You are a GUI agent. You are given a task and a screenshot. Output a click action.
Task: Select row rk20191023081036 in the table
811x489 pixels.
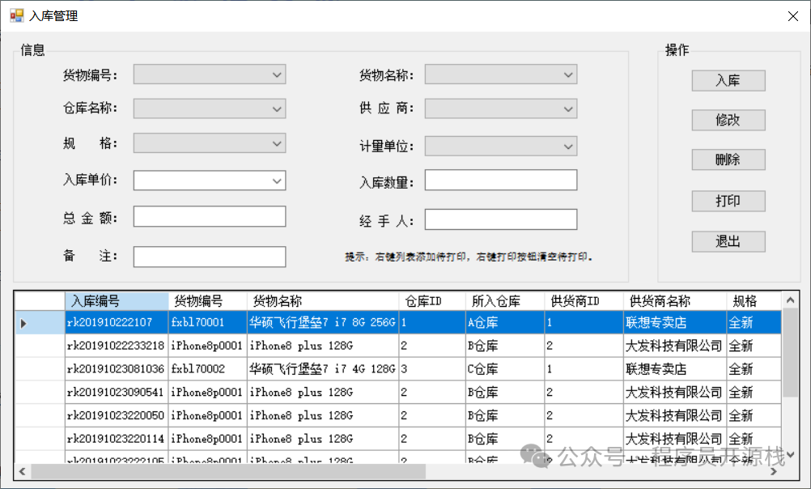point(116,369)
